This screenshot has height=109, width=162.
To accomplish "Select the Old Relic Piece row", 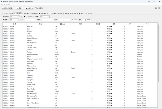I will pyautogui.click(x=80, y=47).
